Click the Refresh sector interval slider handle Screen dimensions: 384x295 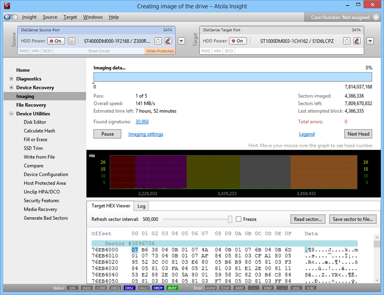point(230,219)
